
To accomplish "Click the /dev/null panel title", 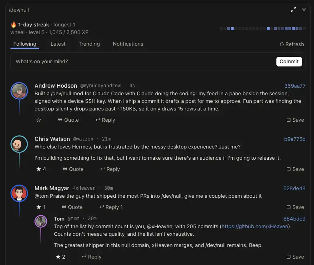I will [19, 10].
